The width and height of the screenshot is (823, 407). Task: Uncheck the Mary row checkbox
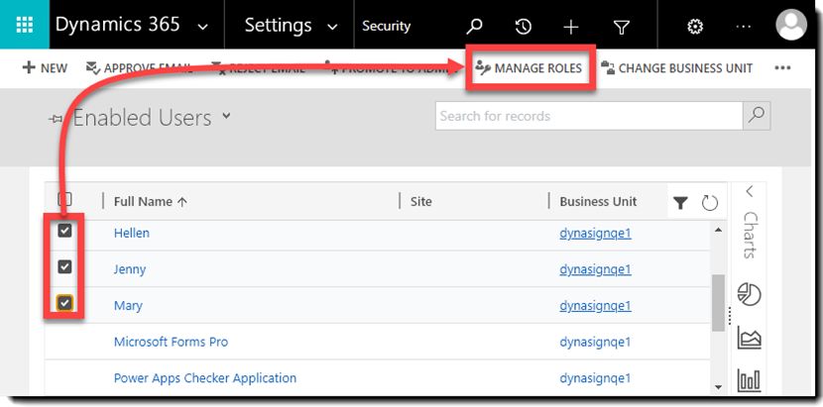64,303
